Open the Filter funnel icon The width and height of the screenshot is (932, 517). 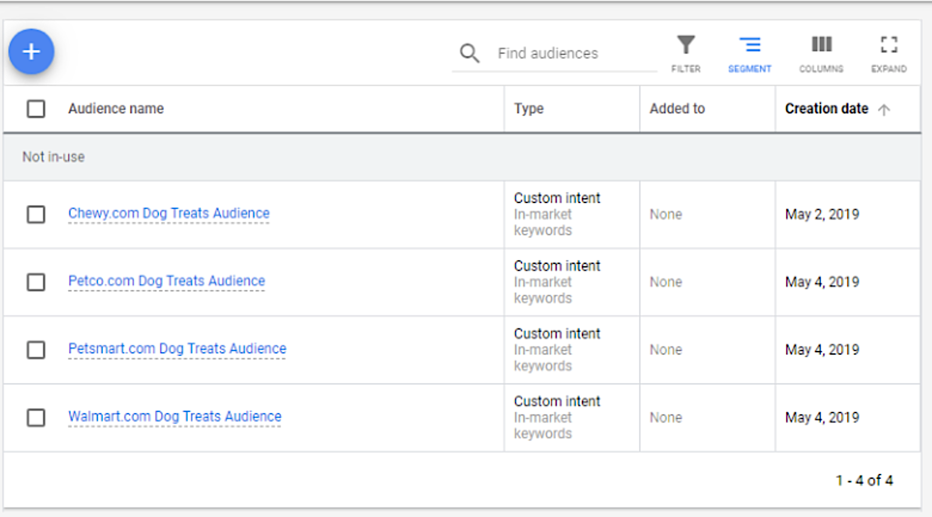pyautogui.click(x=685, y=45)
